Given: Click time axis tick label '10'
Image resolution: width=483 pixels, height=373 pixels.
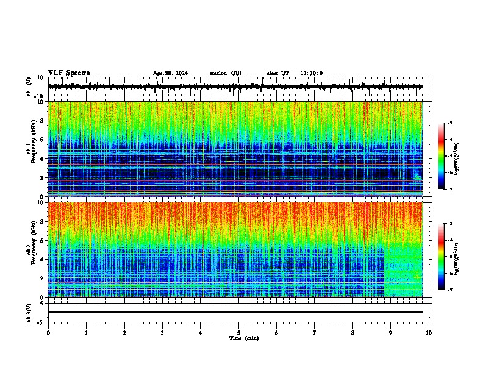Looking at the screenshot, I should point(429,333).
